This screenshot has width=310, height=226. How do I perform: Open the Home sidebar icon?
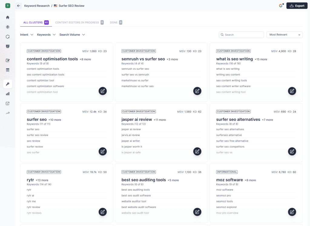coord(8,17)
